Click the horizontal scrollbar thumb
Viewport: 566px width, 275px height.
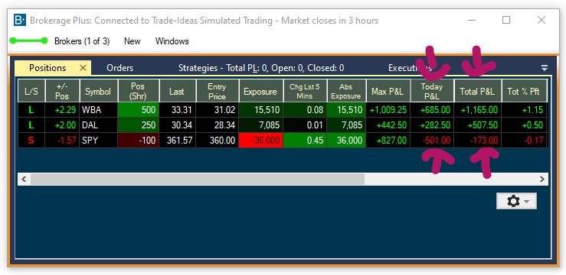198,179
